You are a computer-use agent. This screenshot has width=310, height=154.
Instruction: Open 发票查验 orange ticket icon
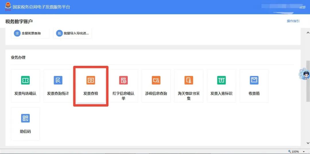91,80
